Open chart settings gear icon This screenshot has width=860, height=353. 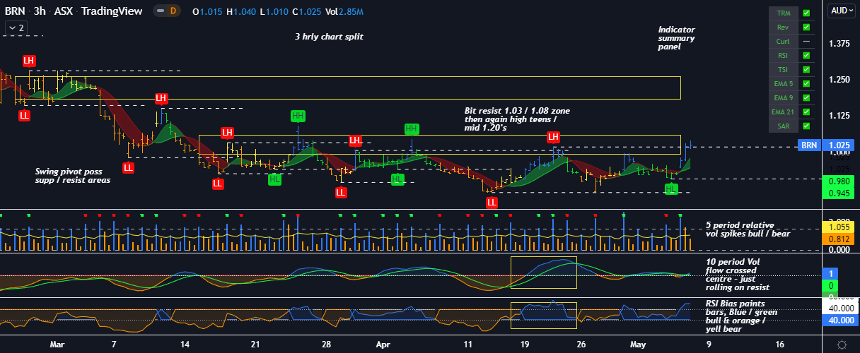pyautogui.click(x=842, y=345)
